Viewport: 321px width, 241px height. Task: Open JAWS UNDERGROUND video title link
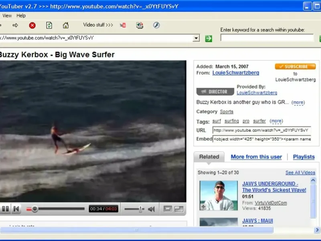(274, 187)
